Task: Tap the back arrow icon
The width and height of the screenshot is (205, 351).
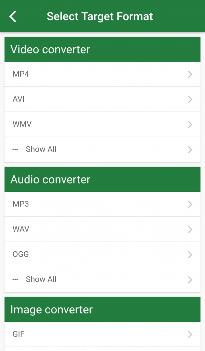Action: coord(13,16)
